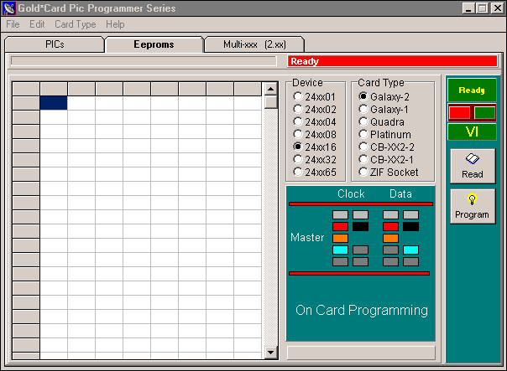This screenshot has width=507, height=371.
Task: Click the orange switch block under Clock
Action: [340, 239]
